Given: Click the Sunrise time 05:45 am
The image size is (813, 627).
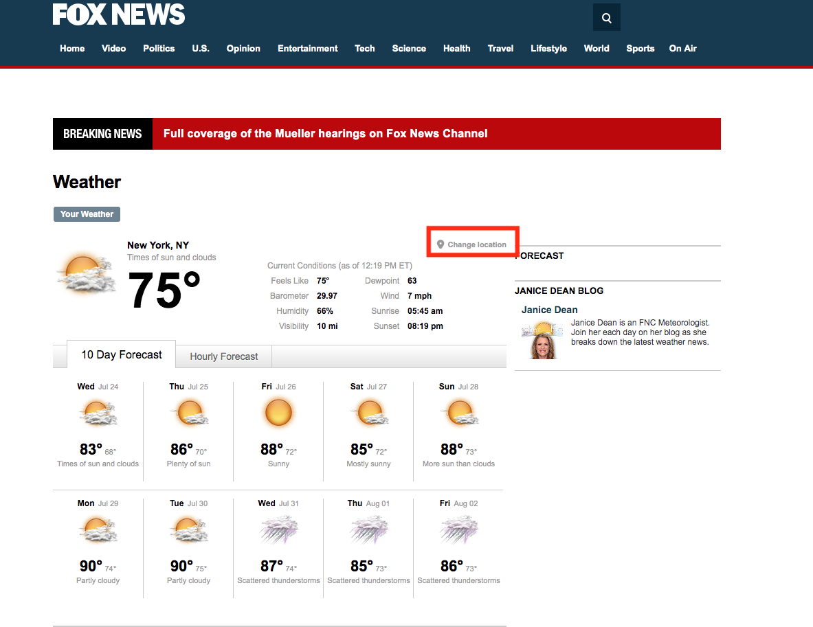Looking at the screenshot, I should click(x=425, y=311).
